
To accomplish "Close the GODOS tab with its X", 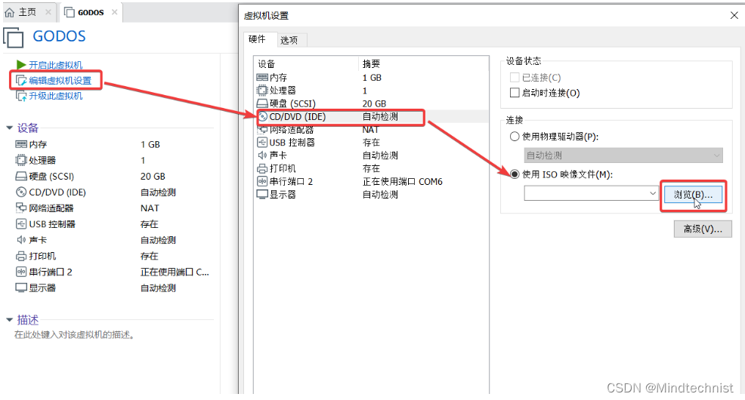I will [x=115, y=12].
